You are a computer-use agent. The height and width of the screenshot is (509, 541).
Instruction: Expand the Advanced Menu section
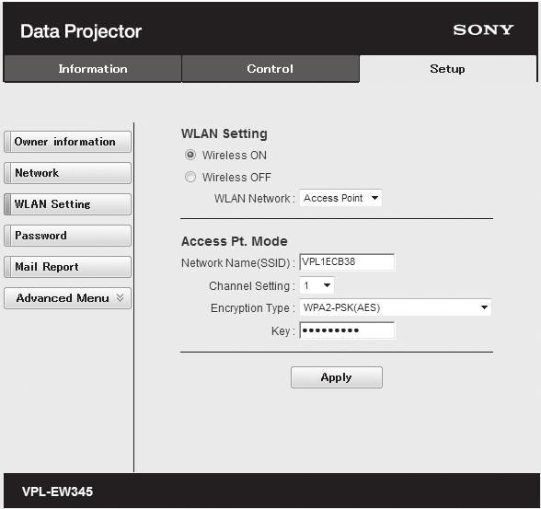click(x=68, y=298)
